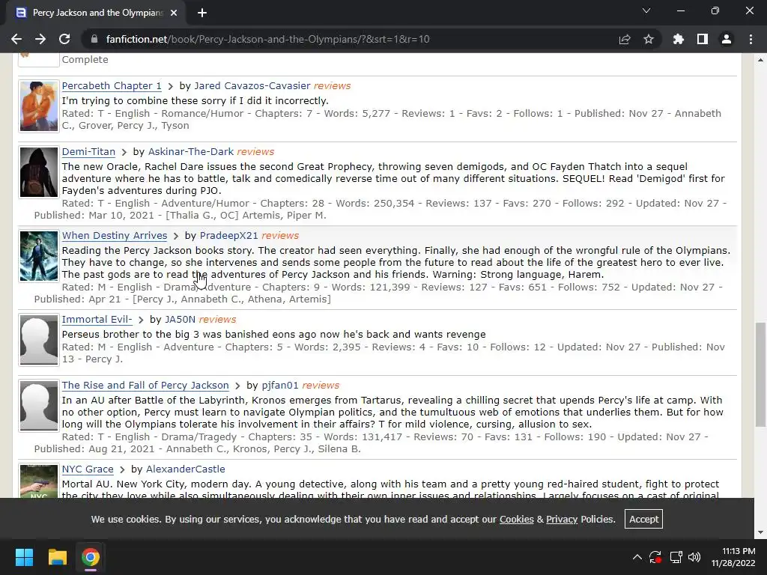Click the page vertical scrollbar thumb
Viewport: 767px width, 575px height.
[x=760, y=374]
